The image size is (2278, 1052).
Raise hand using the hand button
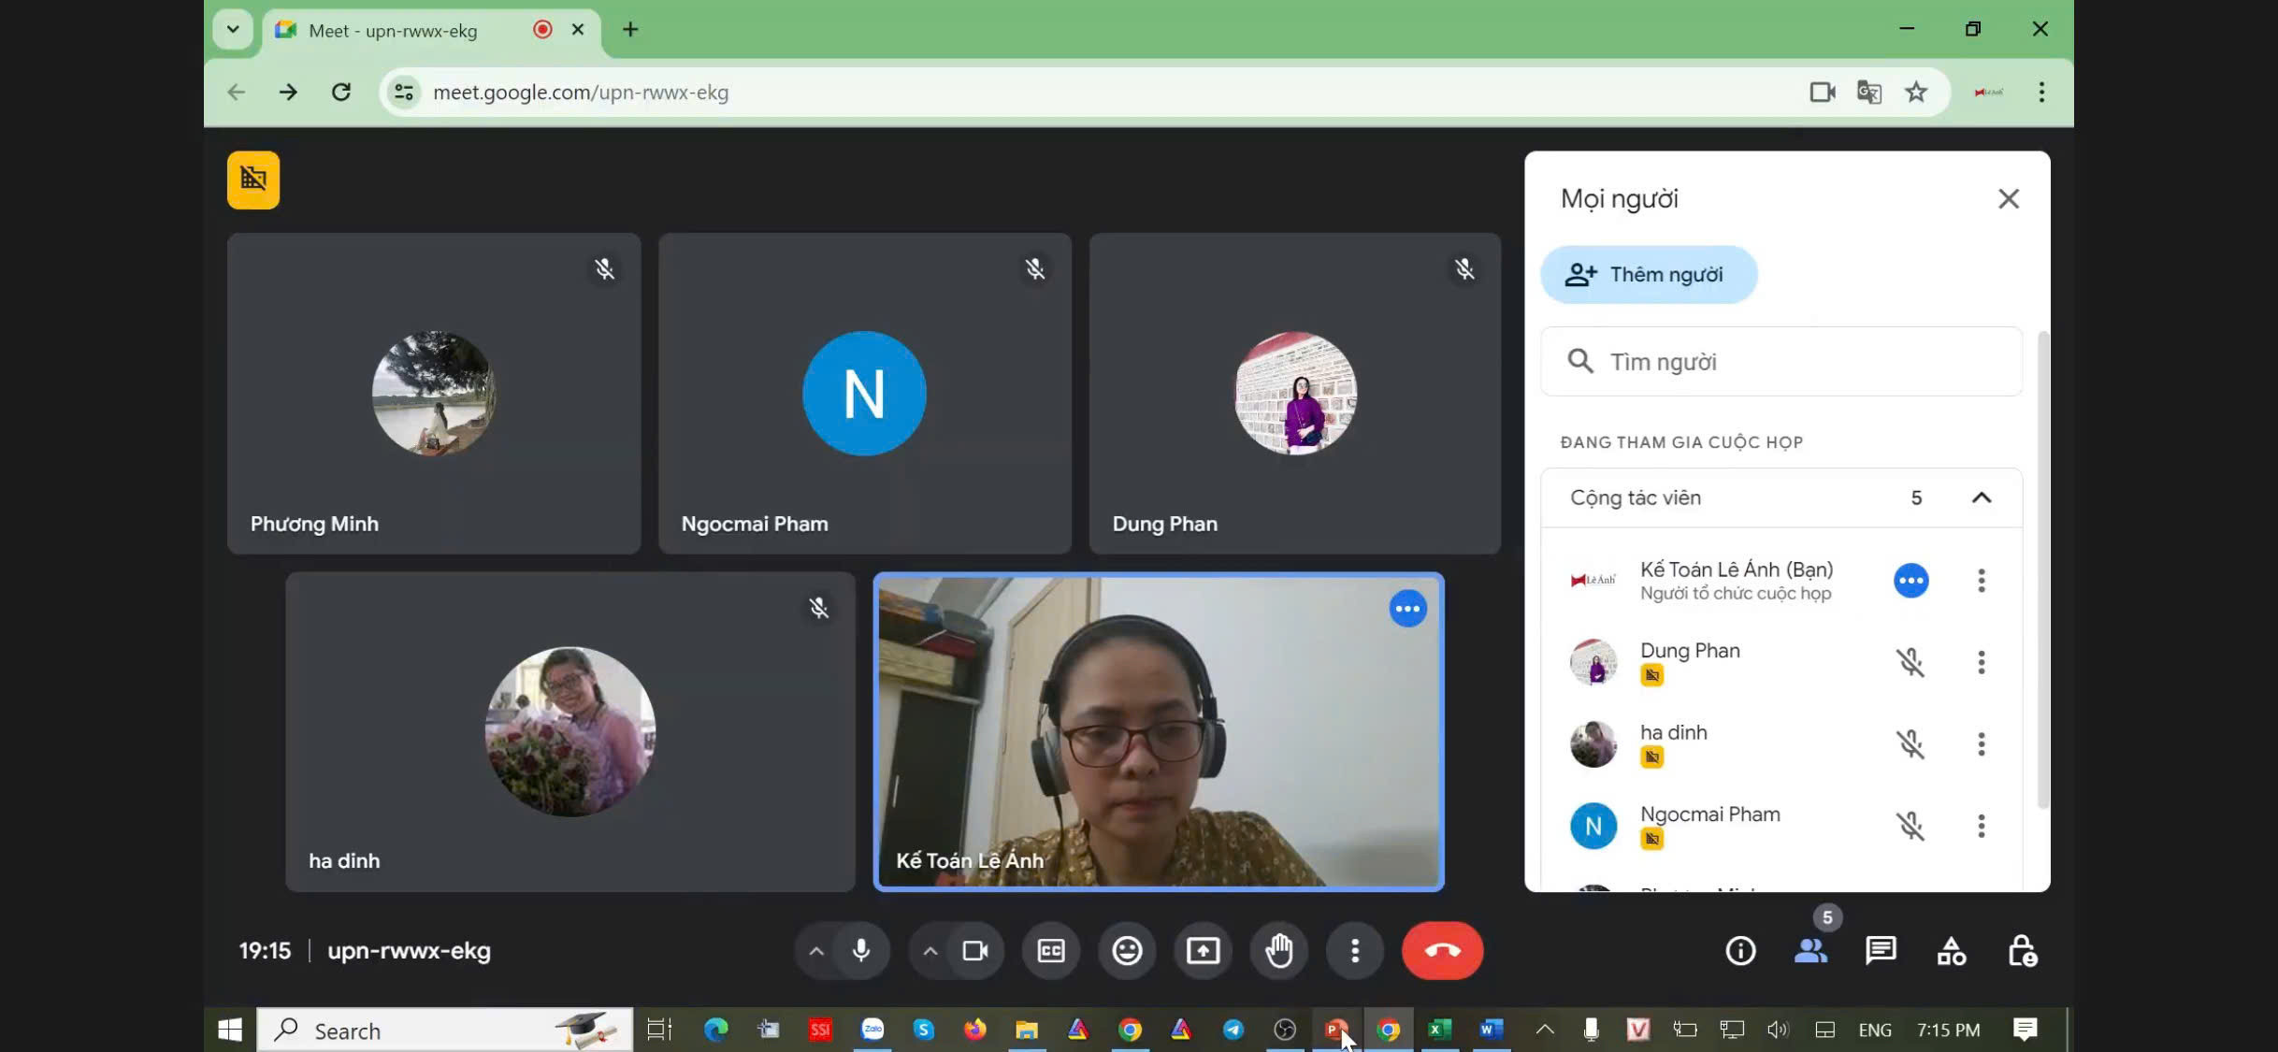tap(1279, 951)
